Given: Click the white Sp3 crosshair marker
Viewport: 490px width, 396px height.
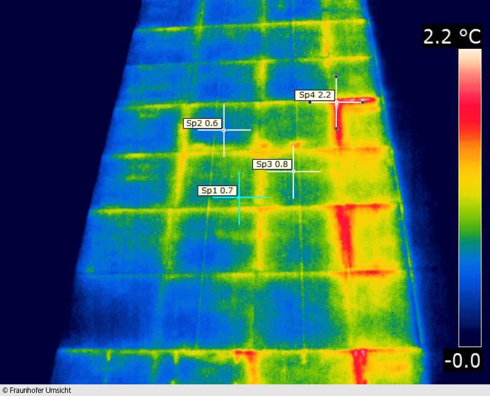Looking at the screenshot, I should coord(293,171).
